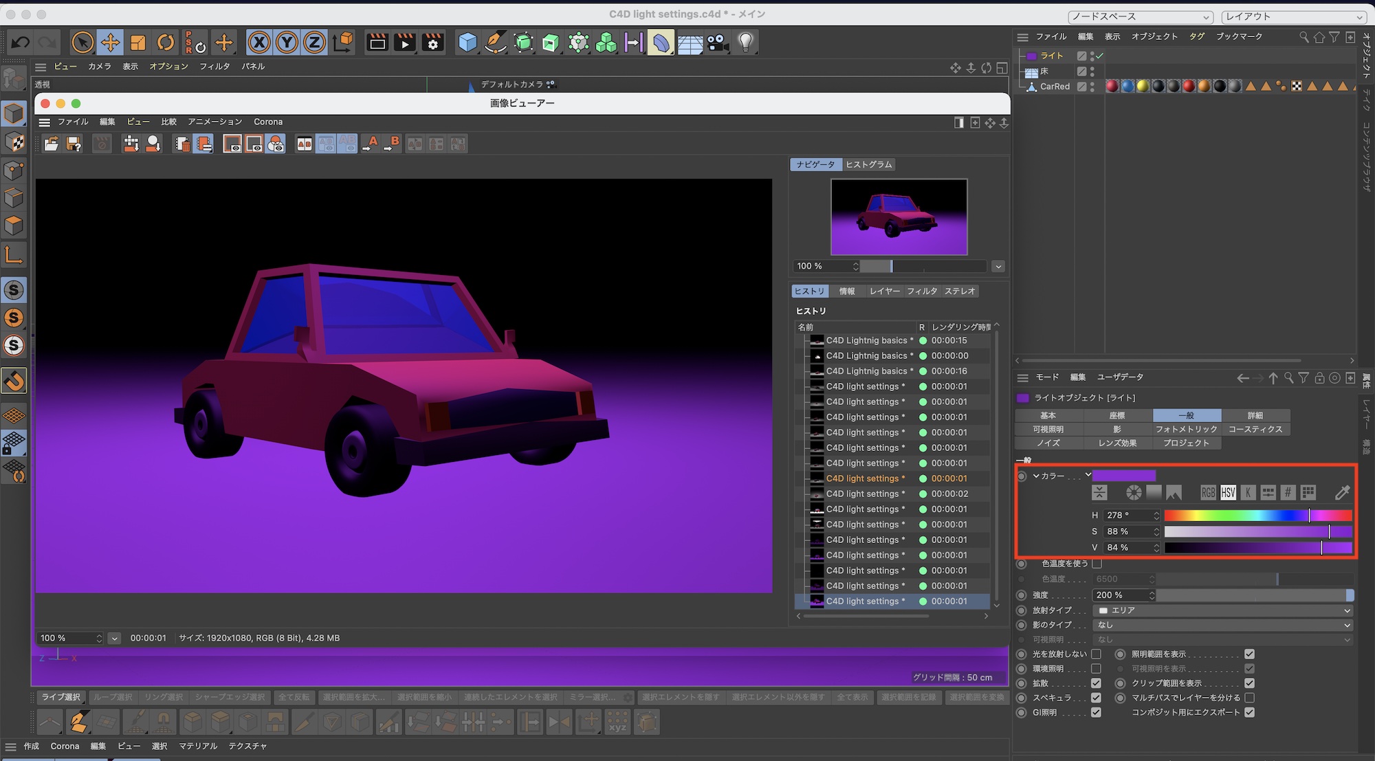Open the 影のタイプ dropdown
The width and height of the screenshot is (1375, 761).
1222,625
